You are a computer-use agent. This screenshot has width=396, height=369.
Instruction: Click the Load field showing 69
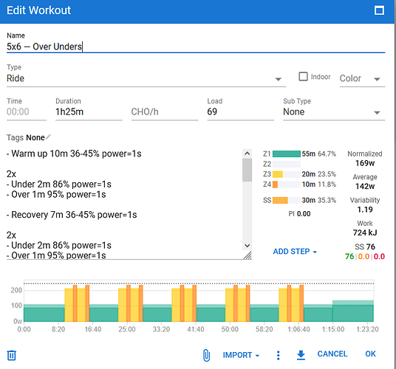pyautogui.click(x=240, y=111)
